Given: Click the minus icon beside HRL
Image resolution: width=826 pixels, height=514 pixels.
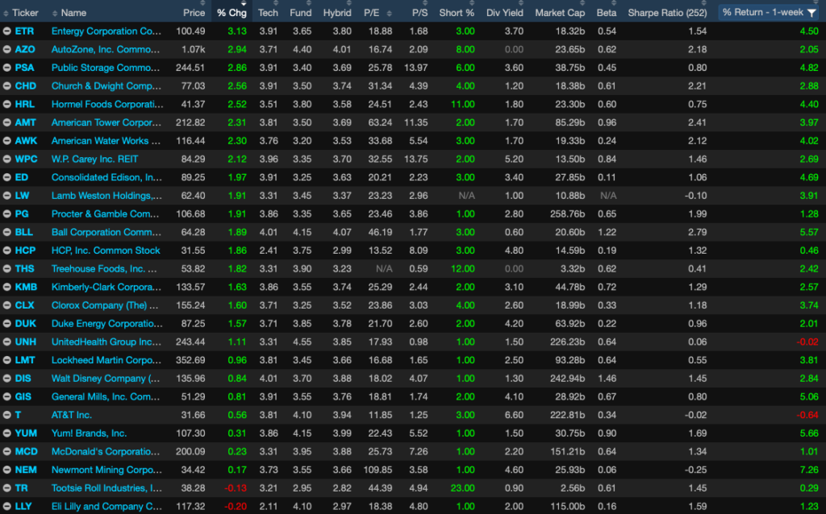Looking at the screenshot, I should pos(6,104).
